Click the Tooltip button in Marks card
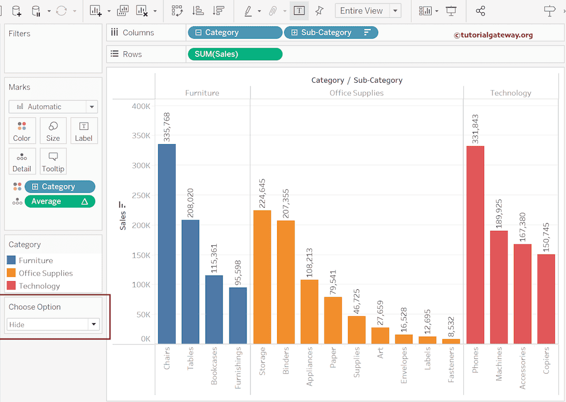 tap(53, 162)
